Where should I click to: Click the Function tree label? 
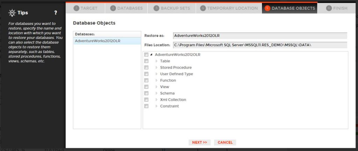click(168, 81)
